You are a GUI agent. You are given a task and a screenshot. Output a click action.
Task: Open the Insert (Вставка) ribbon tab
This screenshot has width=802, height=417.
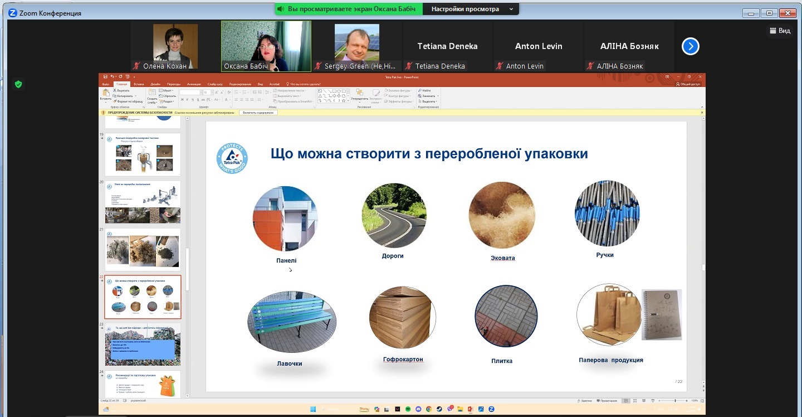coord(139,84)
